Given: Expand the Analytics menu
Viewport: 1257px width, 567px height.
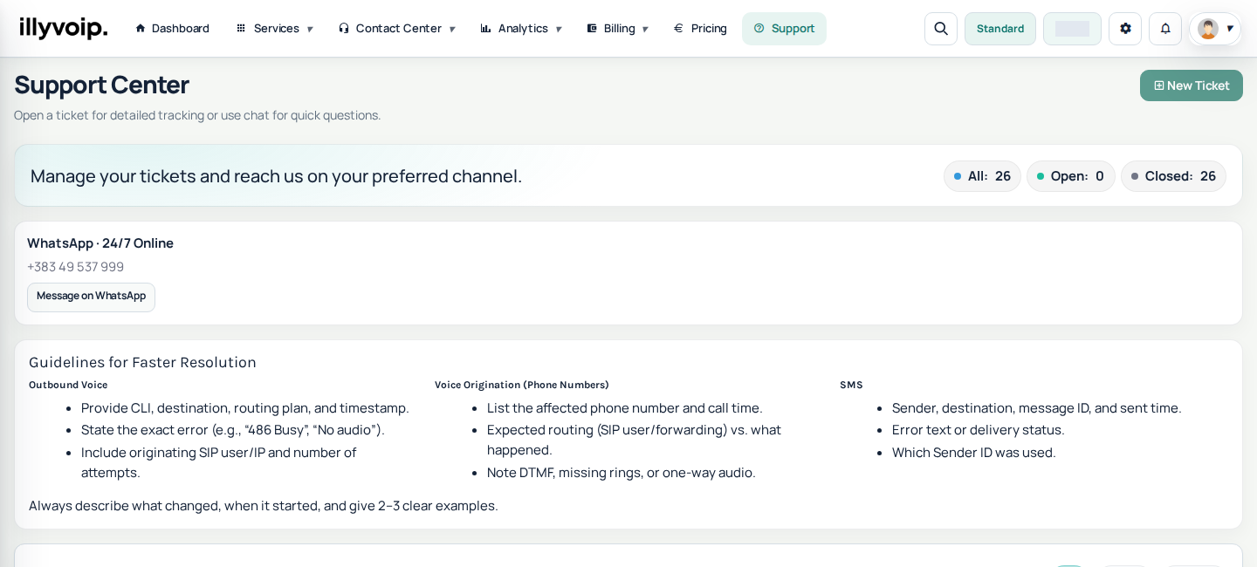Looking at the screenshot, I should pyautogui.click(x=522, y=29).
